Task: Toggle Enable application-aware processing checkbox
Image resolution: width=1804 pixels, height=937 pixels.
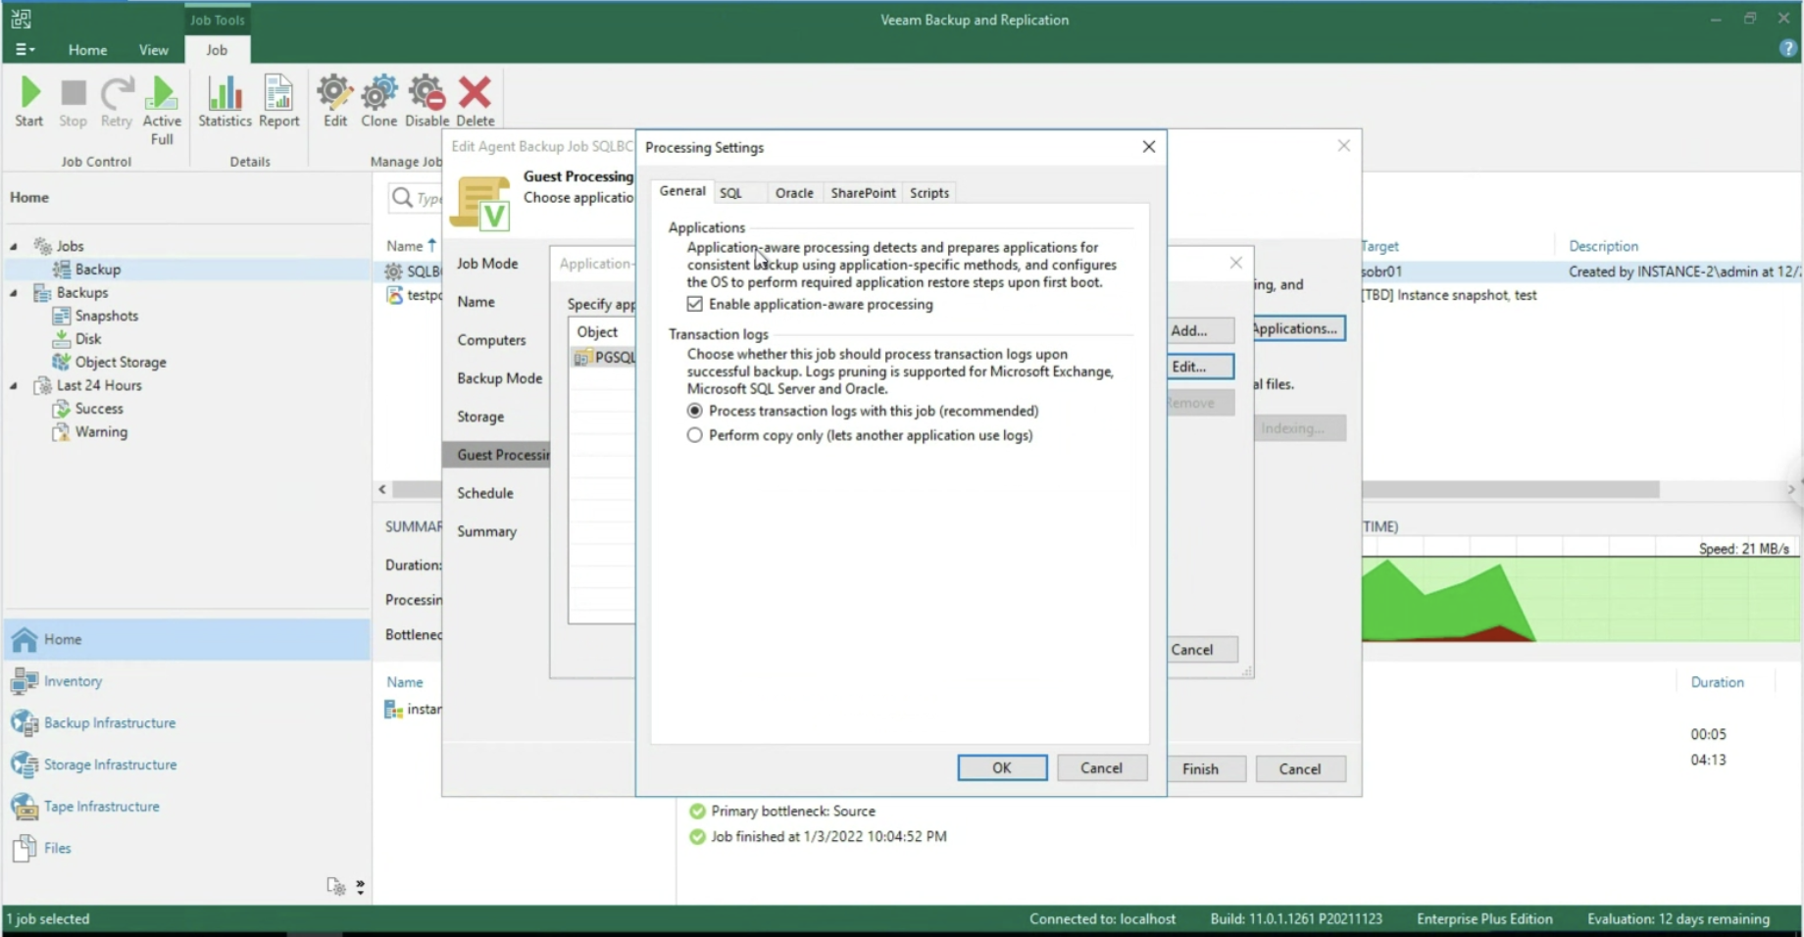Action: [x=695, y=305]
